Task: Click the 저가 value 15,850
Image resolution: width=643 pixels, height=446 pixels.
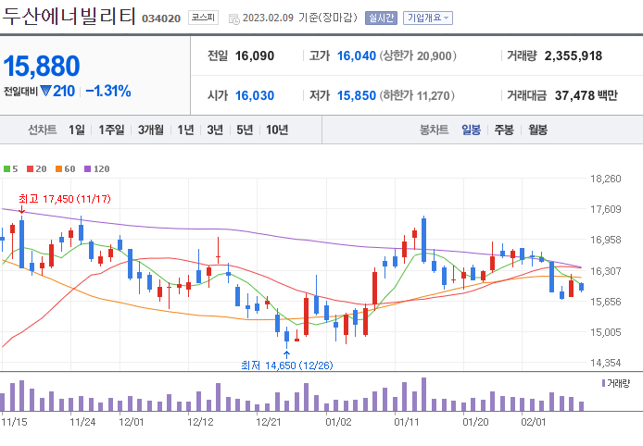Action: click(357, 95)
